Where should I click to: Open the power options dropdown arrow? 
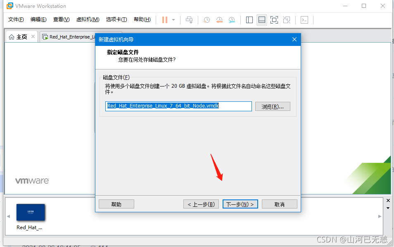point(173,20)
